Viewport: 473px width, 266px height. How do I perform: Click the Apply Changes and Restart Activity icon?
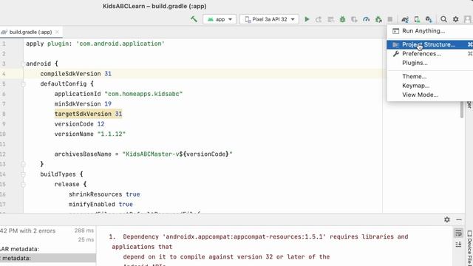coord(319,19)
